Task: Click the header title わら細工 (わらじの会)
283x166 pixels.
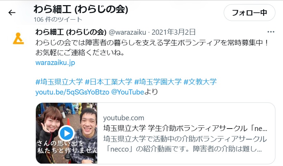Action: point(81,9)
